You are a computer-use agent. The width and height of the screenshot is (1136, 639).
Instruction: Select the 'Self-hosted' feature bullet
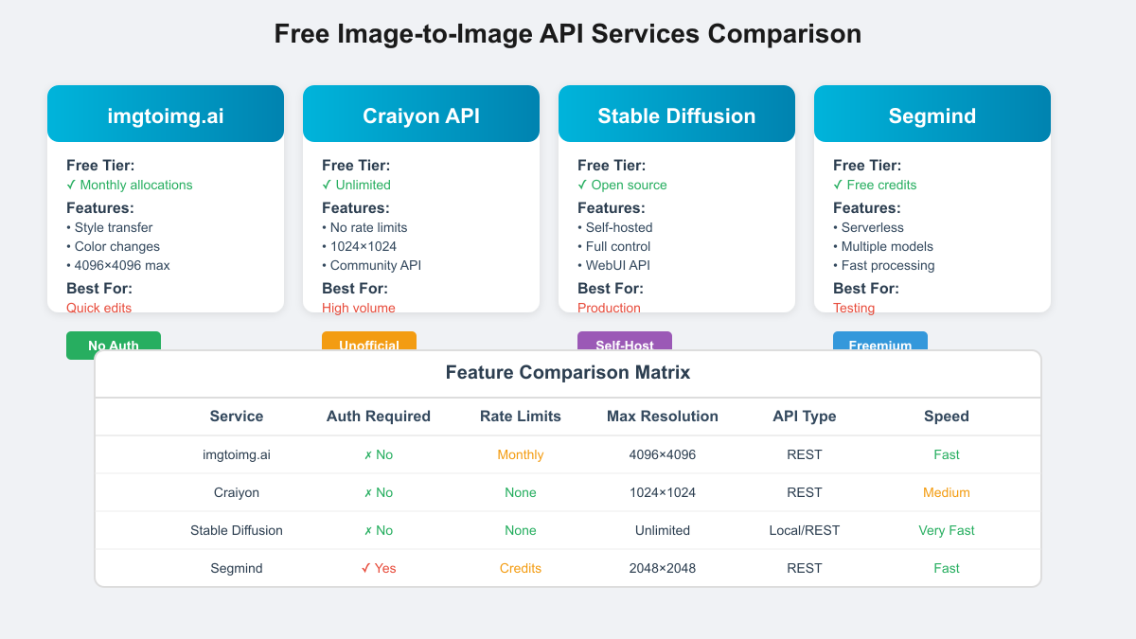(615, 227)
